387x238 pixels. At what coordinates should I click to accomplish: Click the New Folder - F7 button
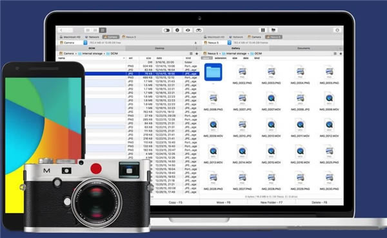point(272,203)
